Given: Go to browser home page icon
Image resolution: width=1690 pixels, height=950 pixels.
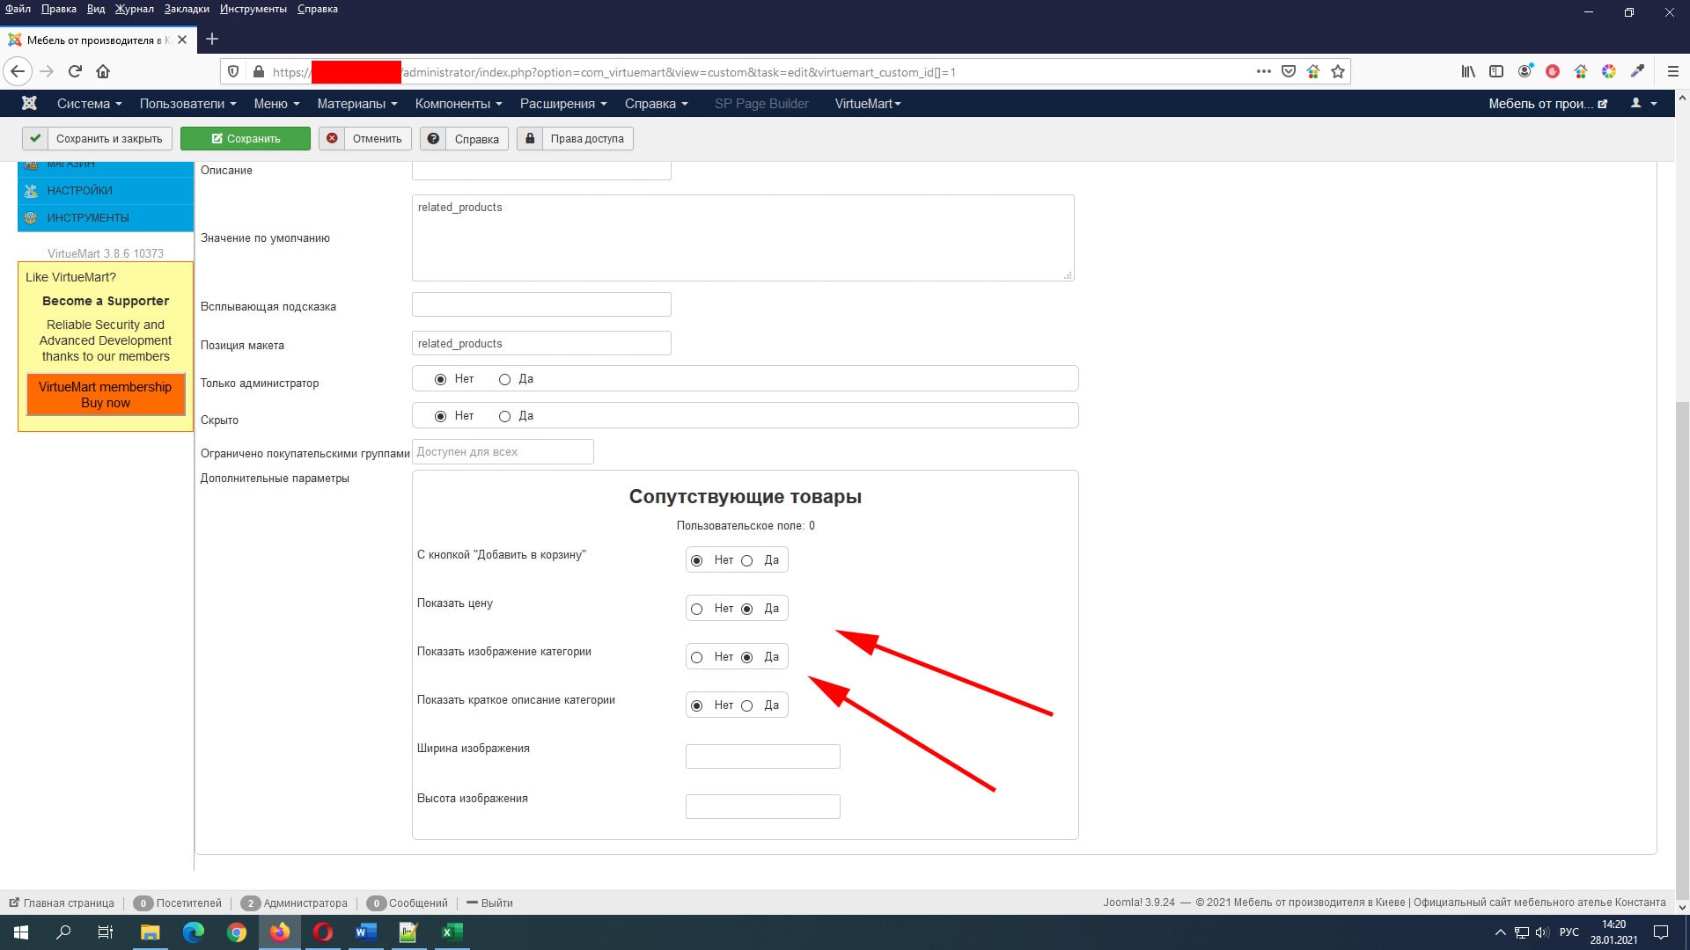Looking at the screenshot, I should (x=103, y=71).
